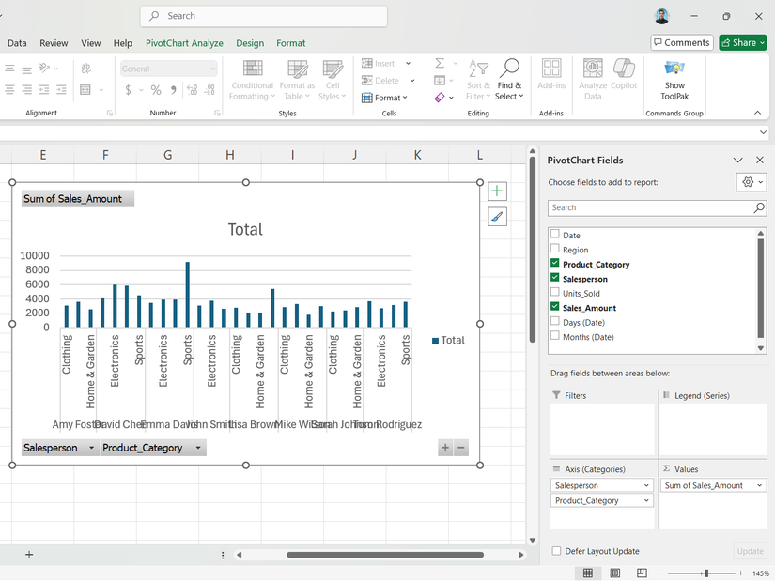The height and width of the screenshot is (581, 775).
Task: Click the Comma Style icon
Action: (x=174, y=90)
